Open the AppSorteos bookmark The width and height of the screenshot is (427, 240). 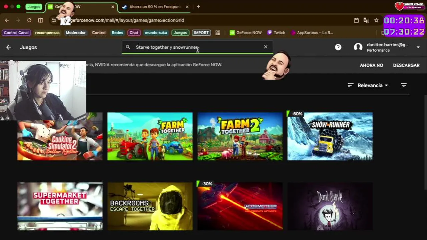coord(312,33)
